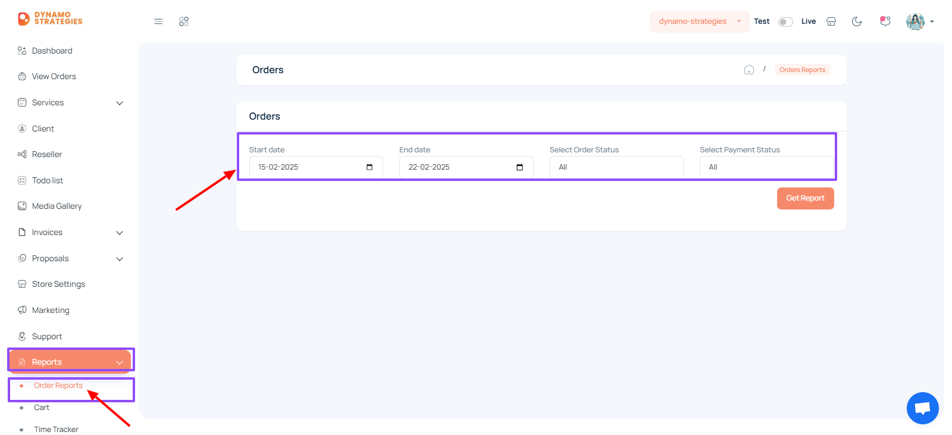
Task: Select Time Tracker under Reports
Action: pyautogui.click(x=56, y=429)
